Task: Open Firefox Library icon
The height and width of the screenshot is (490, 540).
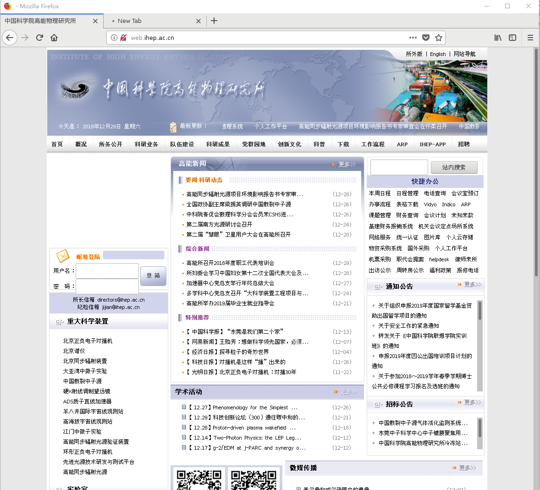Action: 498,38
